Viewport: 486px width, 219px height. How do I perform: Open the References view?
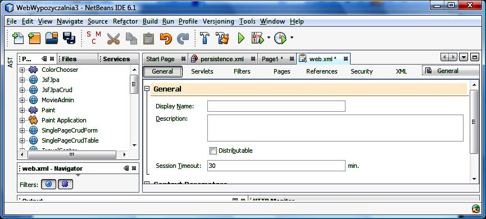322,71
